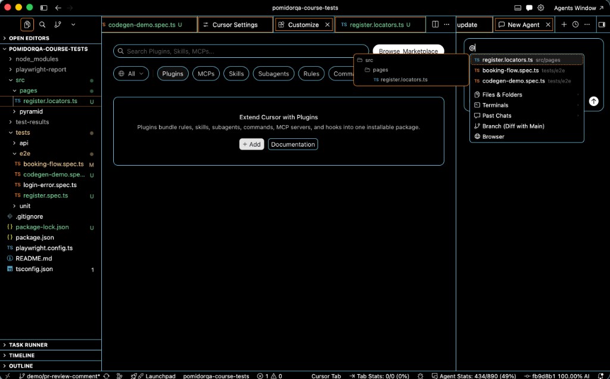Toggle the bottom panel layout icon

pyautogui.click(x=518, y=8)
